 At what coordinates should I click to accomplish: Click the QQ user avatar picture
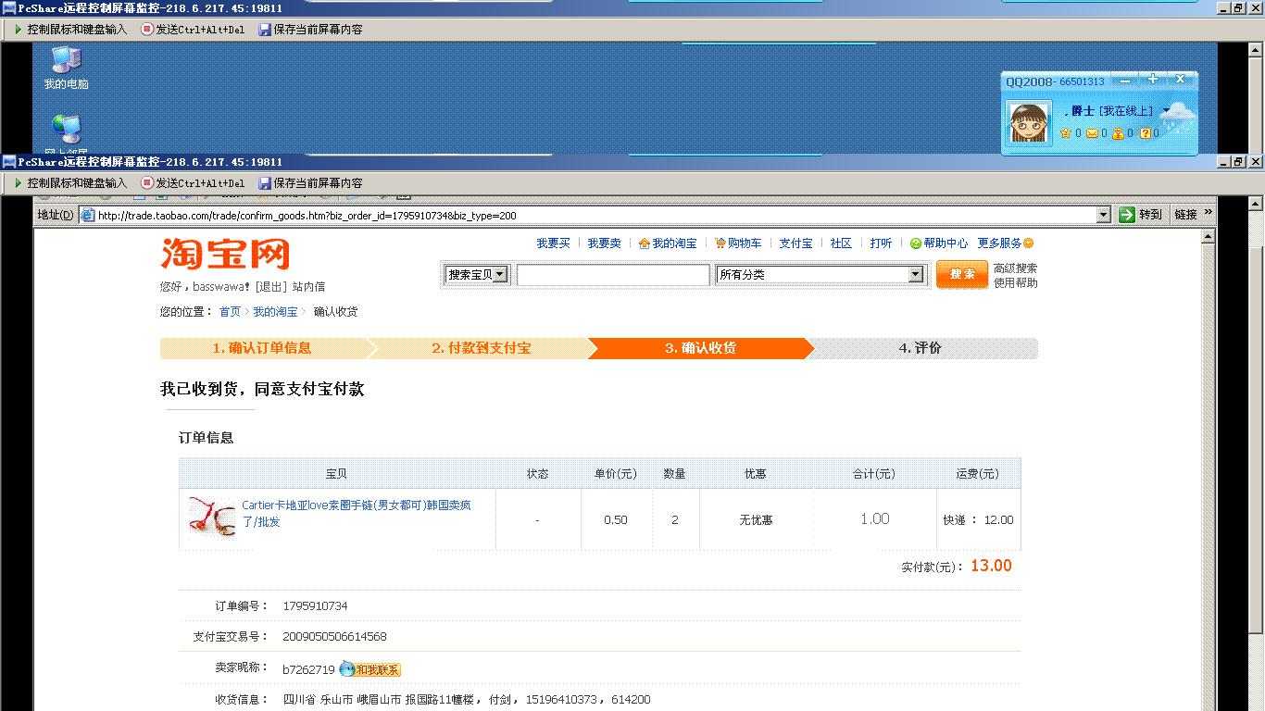coord(1028,123)
